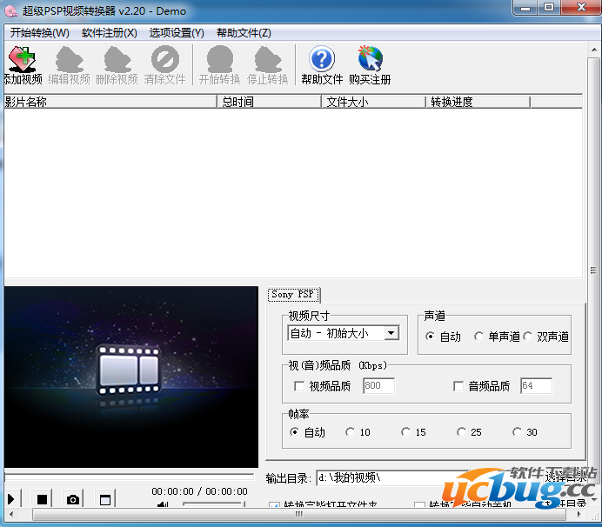Enable the 视频品质 (video quality) checkbox
The width and height of the screenshot is (602, 527).
click(x=300, y=386)
